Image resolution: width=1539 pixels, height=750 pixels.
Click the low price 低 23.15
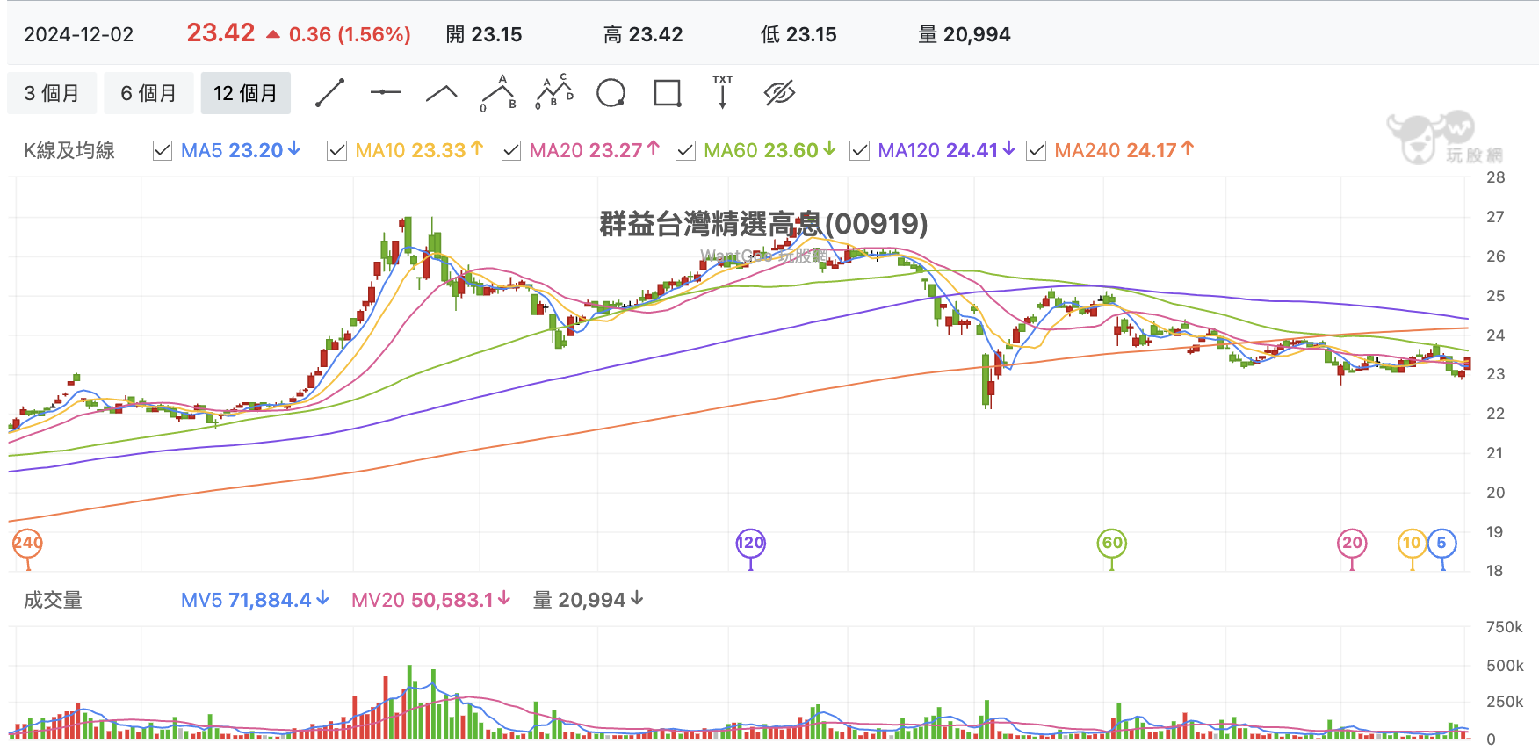[798, 35]
